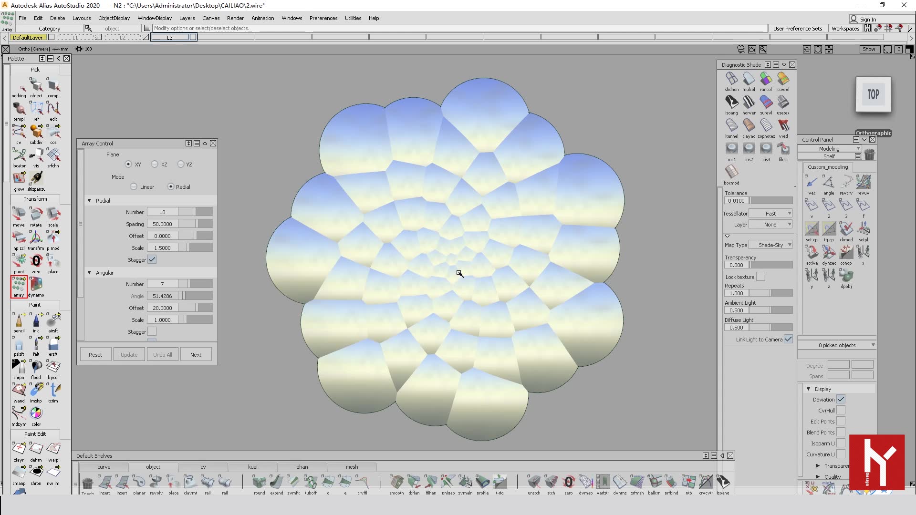
Task: Select the dynamo tool icon
Action: coord(36,284)
